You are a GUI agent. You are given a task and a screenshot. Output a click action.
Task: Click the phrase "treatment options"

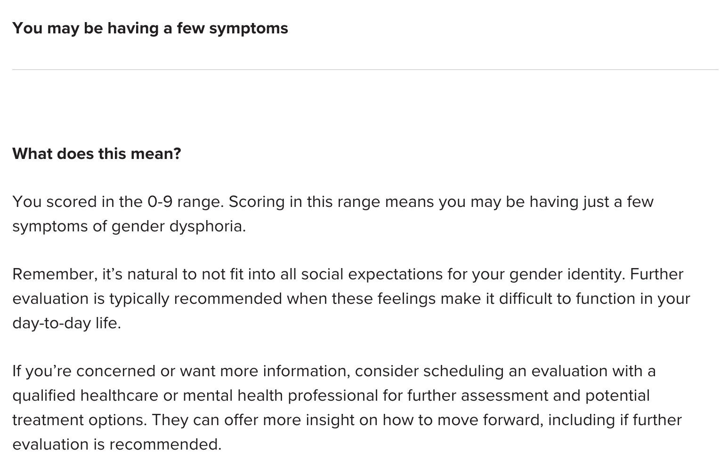[78, 420]
